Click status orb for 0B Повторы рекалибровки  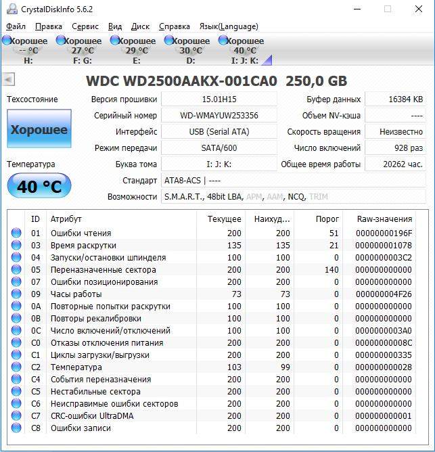pos(16,318)
